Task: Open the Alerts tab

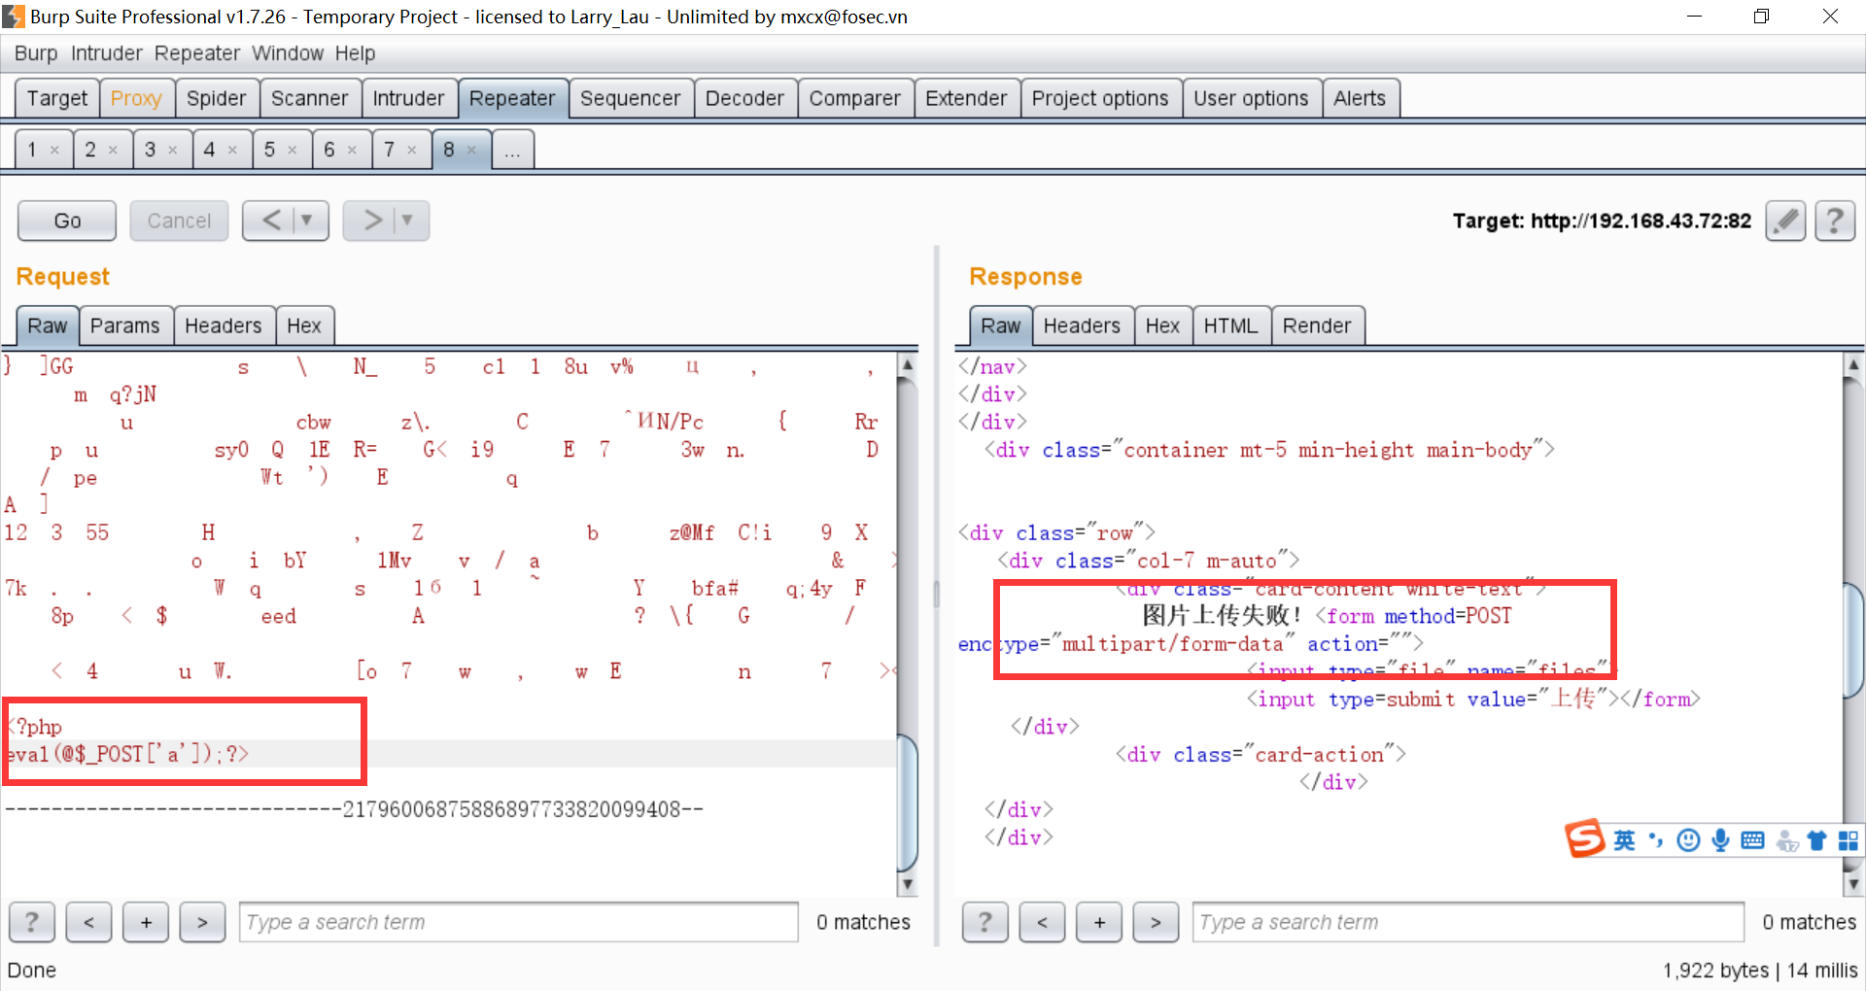Action: point(1360,98)
